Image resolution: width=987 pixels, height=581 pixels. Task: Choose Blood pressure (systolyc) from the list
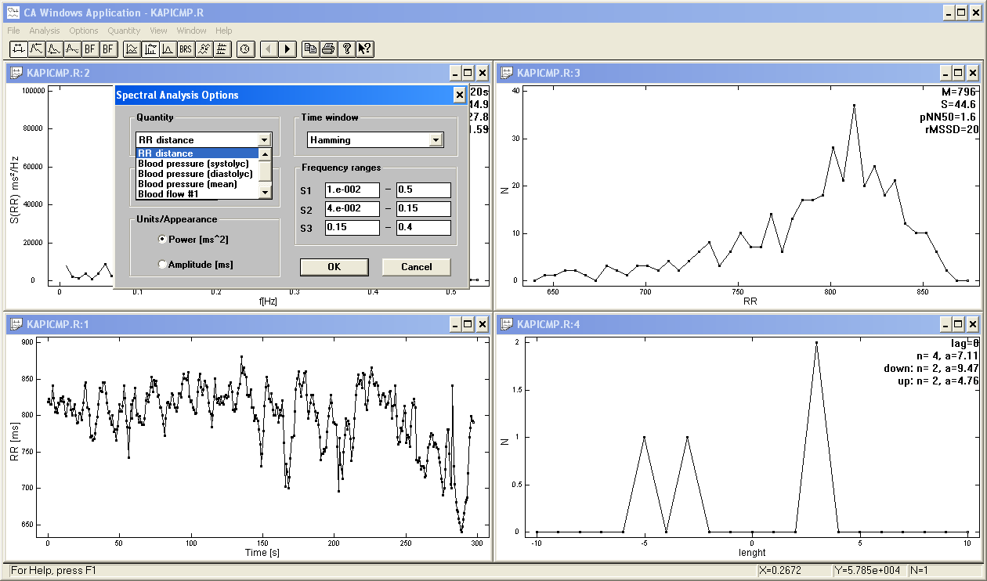(x=193, y=164)
